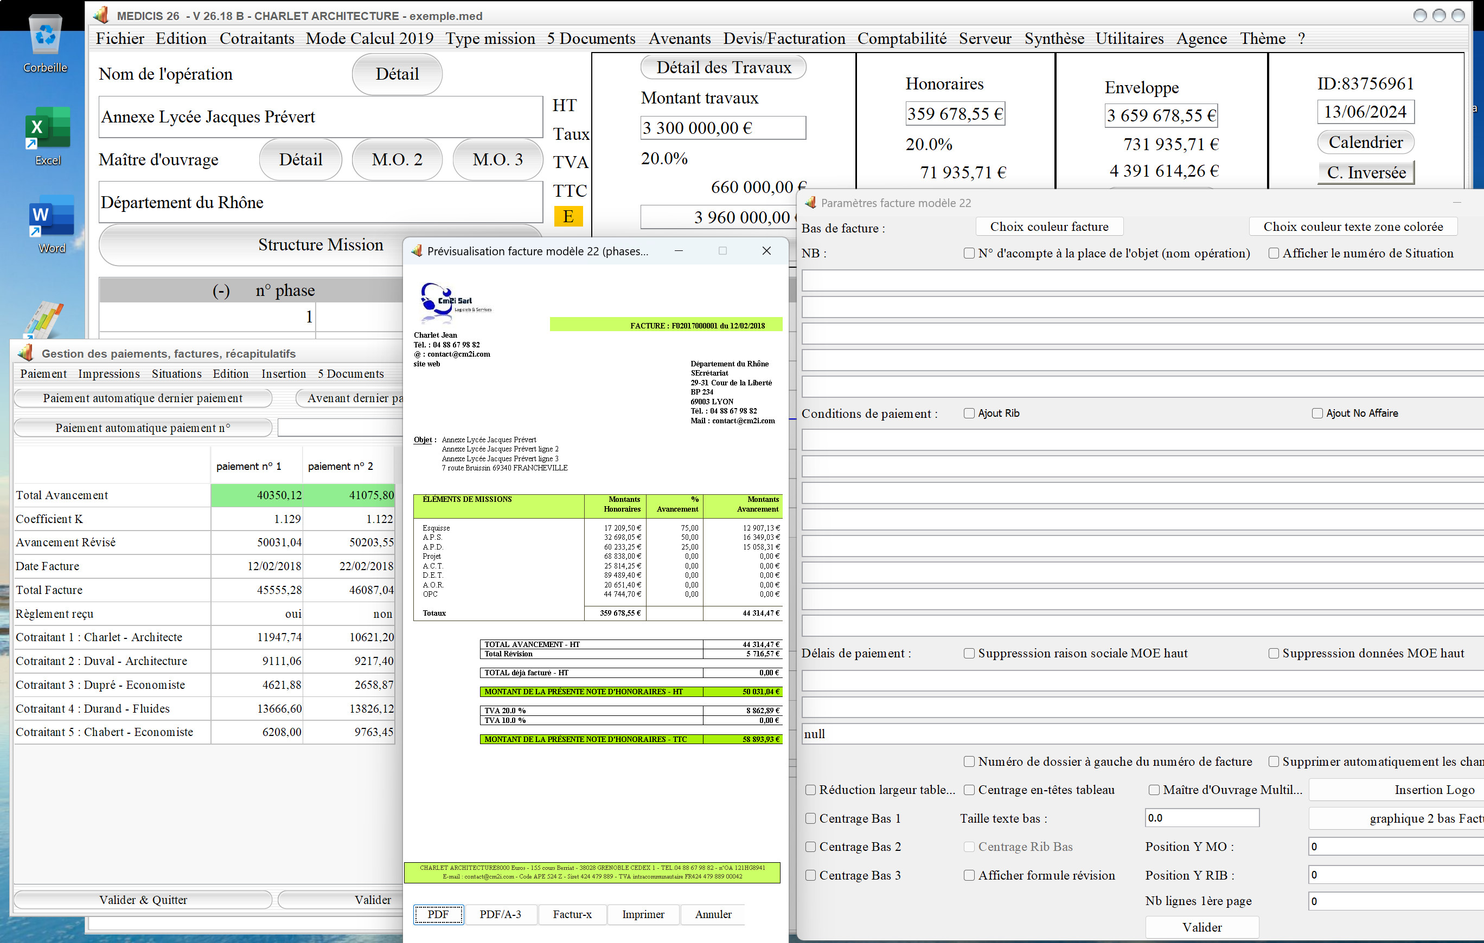Screen dimensions: 1484x943
Task: Click the Choix couleur facture button
Action: click(1048, 226)
